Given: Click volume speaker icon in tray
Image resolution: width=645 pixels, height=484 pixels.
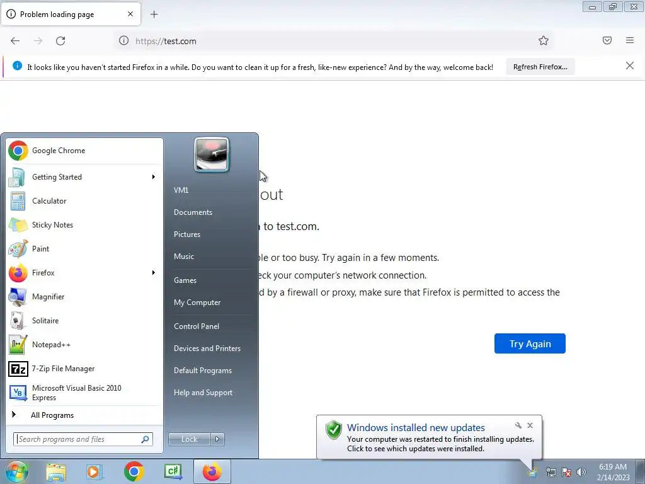Looking at the screenshot, I should click(x=581, y=473).
